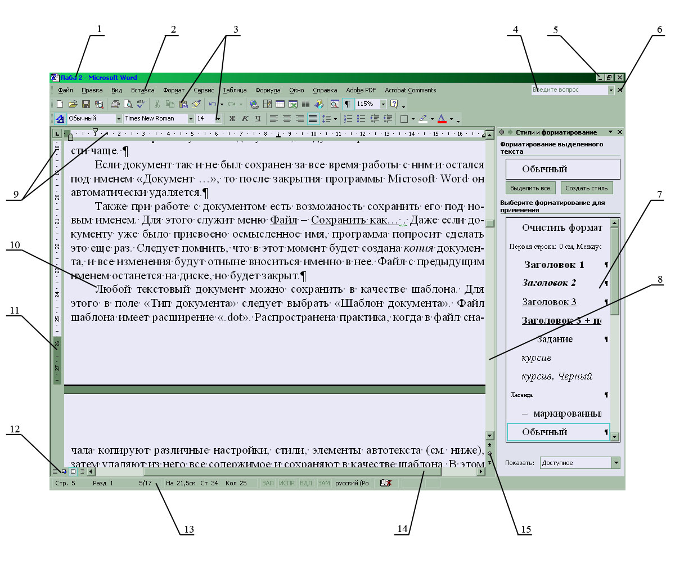675x563 pixels.
Task: Decrease paragraph indent
Action: tap(375, 119)
